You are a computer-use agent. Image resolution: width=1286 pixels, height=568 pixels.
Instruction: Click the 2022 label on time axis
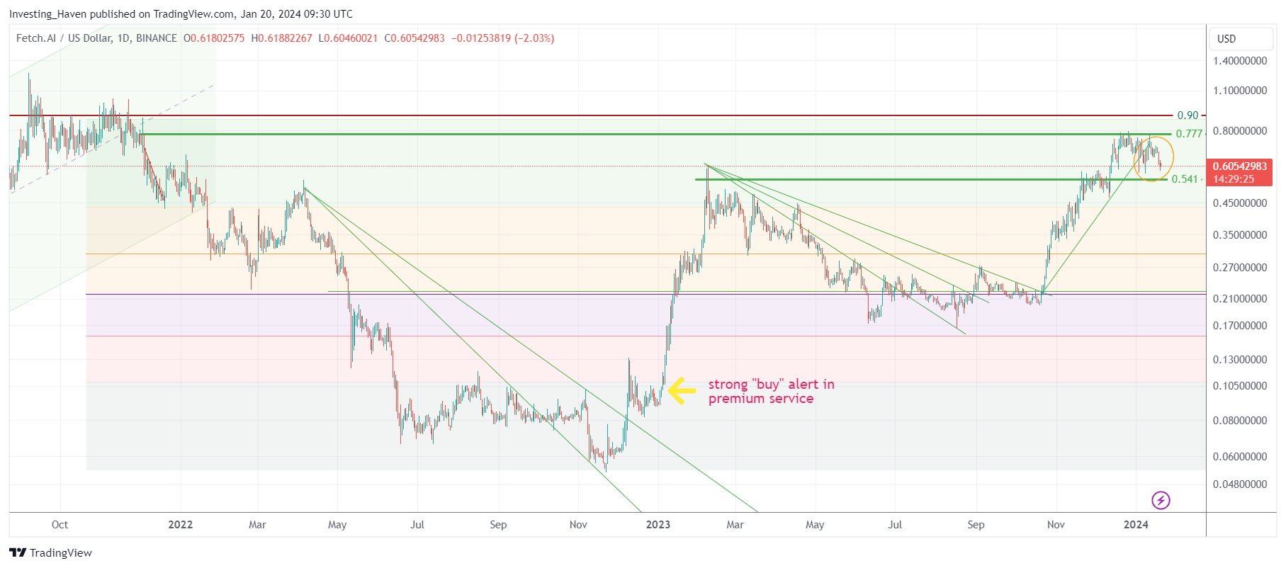[x=181, y=525]
